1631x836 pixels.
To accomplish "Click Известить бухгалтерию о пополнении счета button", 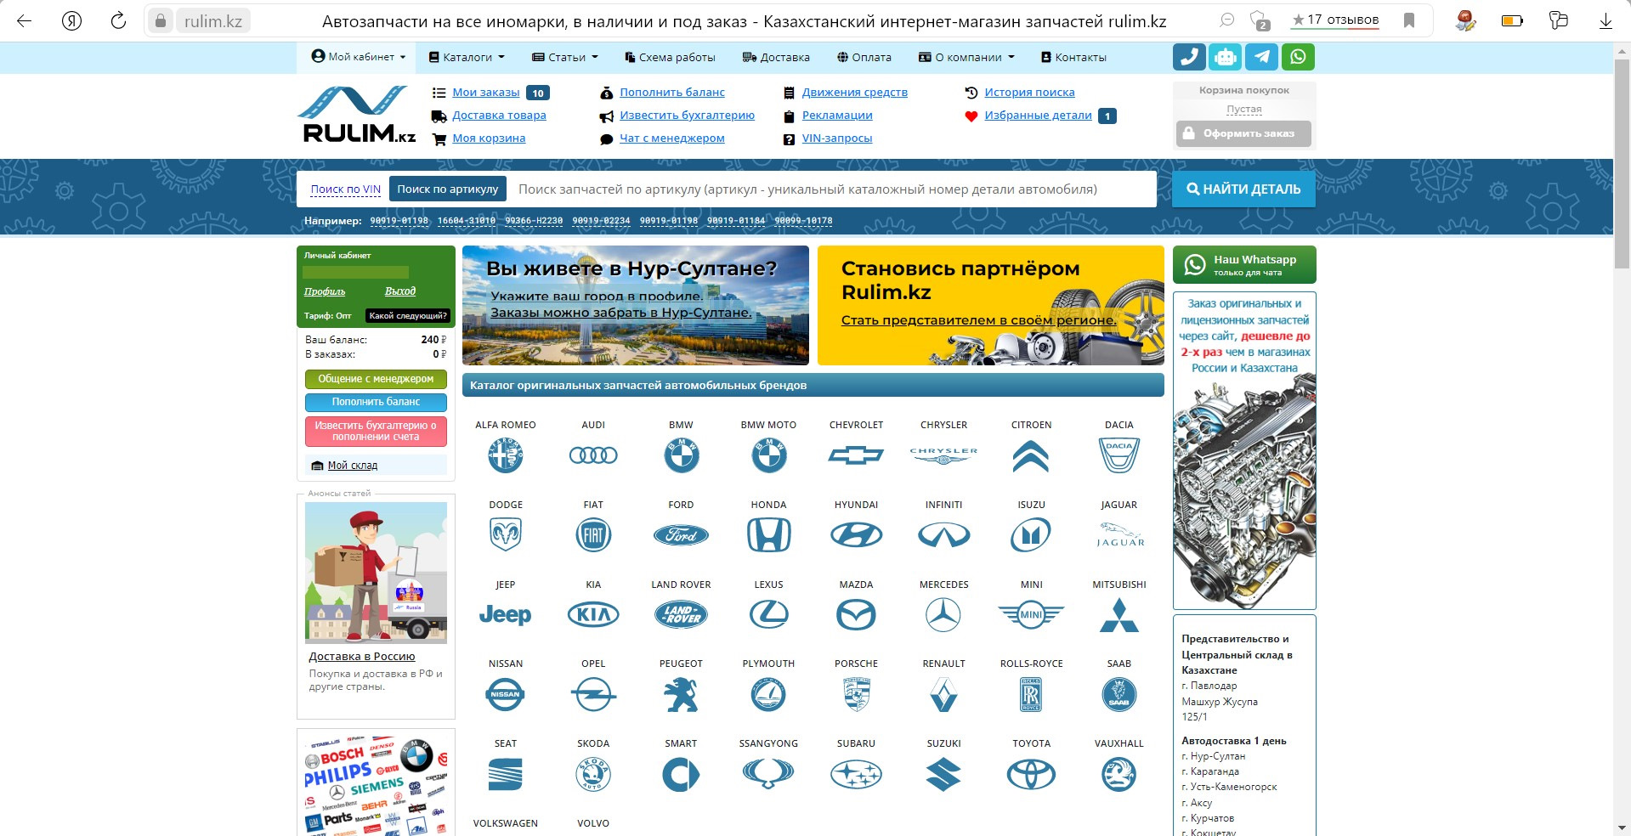I will point(376,431).
